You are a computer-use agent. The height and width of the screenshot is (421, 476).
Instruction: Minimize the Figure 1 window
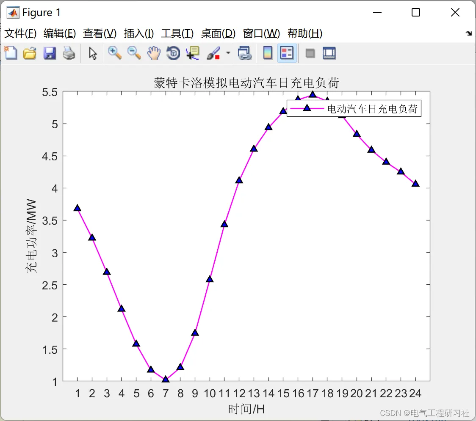(377, 12)
